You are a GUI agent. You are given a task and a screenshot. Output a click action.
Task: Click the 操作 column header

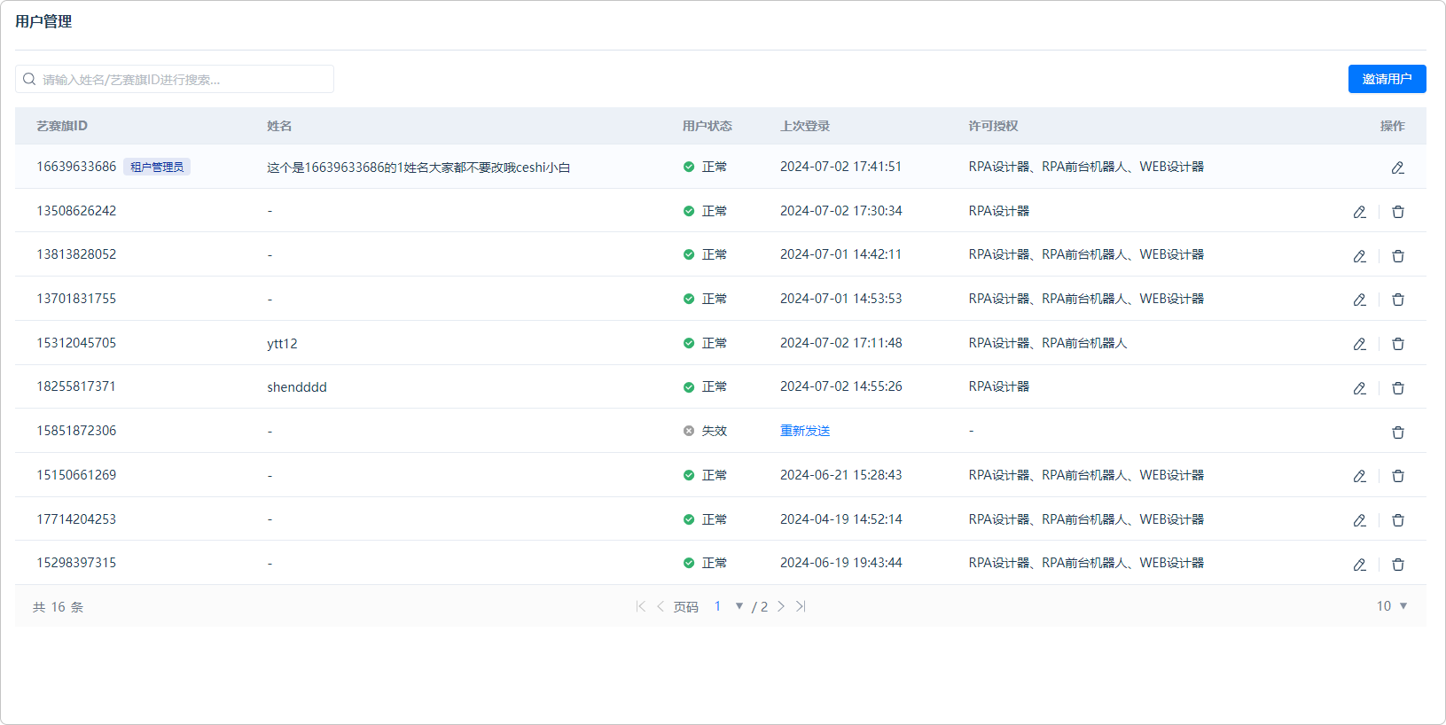click(x=1393, y=126)
